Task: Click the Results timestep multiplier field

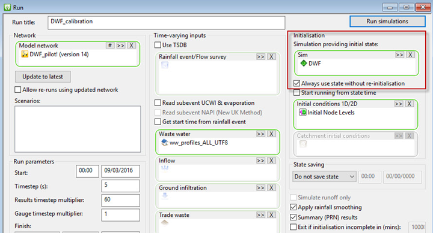Action: pyautogui.click(x=120, y=201)
